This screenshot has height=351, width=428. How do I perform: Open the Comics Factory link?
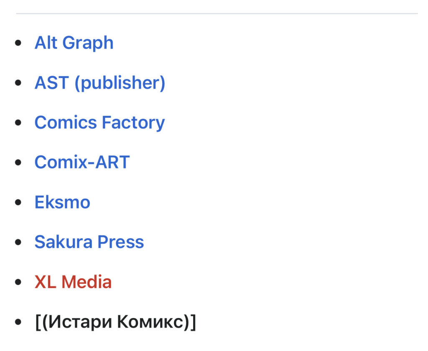click(99, 122)
